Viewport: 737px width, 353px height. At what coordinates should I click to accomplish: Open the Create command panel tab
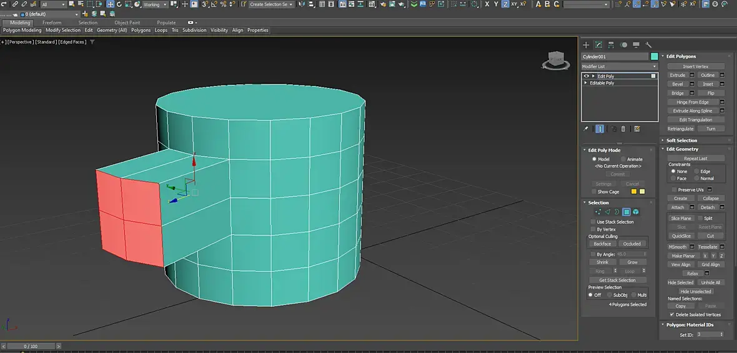point(586,45)
